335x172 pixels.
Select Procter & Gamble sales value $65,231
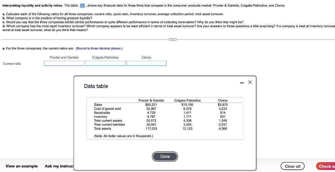coord(151,105)
